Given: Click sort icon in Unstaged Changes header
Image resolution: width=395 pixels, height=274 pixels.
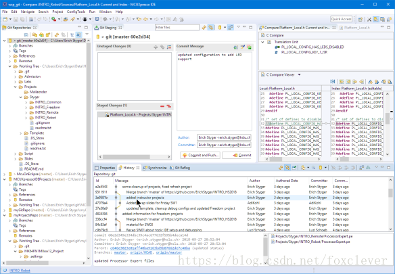Looking at the screenshot, I should pos(169,47).
